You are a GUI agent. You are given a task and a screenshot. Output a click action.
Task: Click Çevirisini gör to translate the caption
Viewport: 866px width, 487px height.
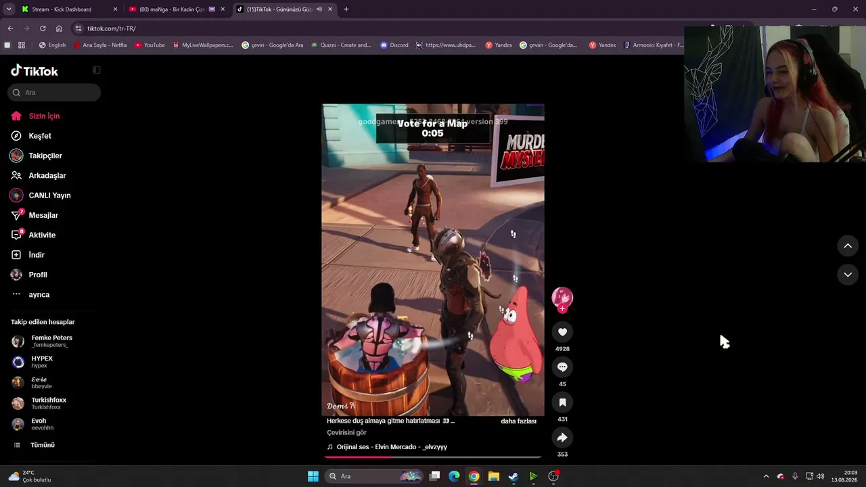point(346,433)
